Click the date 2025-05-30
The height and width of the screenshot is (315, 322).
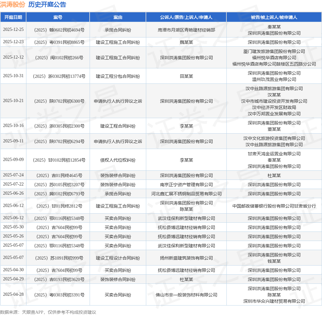pos(13,227)
